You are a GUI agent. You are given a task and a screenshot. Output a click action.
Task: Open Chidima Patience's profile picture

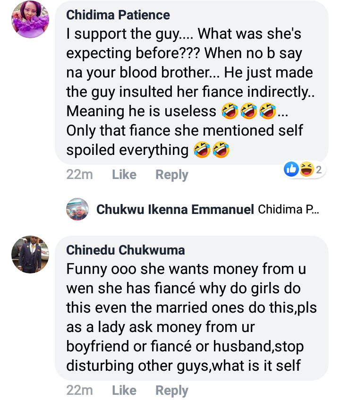tap(30, 19)
